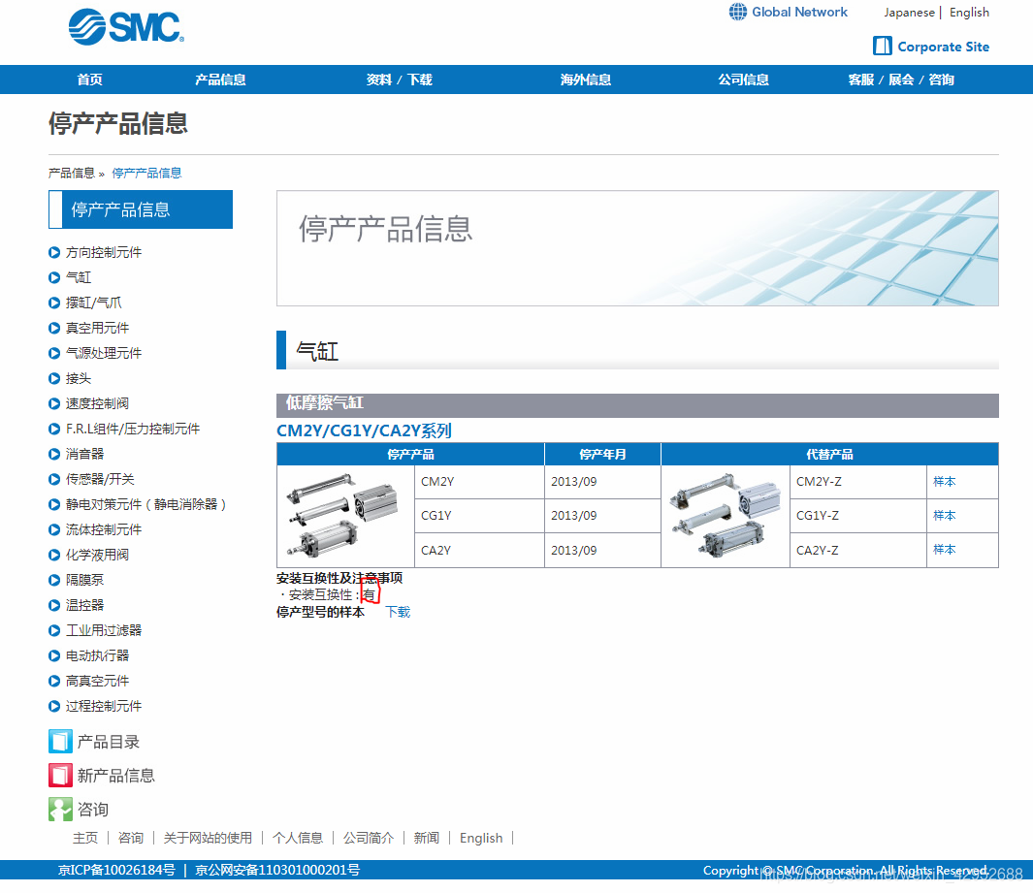This screenshot has width=1033, height=893.
Task: Click the 停产产品信息 breadcrumb link
Action: (x=146, y=174)
